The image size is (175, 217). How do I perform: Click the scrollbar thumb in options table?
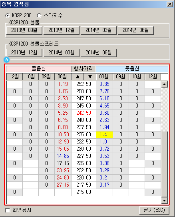(x=165, y=164)
